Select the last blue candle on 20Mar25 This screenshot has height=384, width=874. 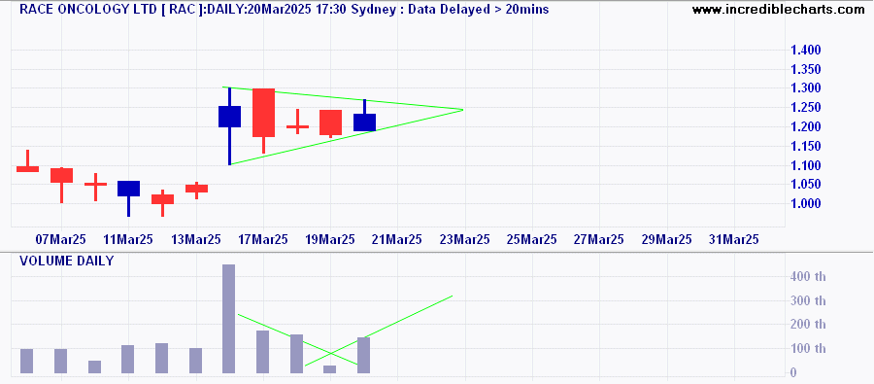[364, 116]
